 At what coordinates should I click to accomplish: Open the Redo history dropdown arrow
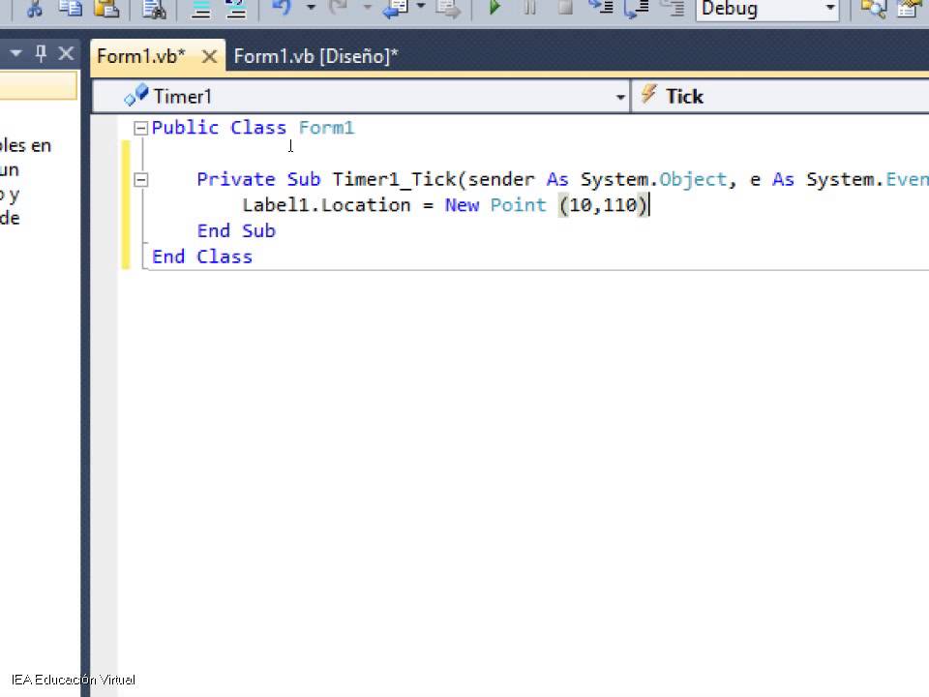(367, 9)
